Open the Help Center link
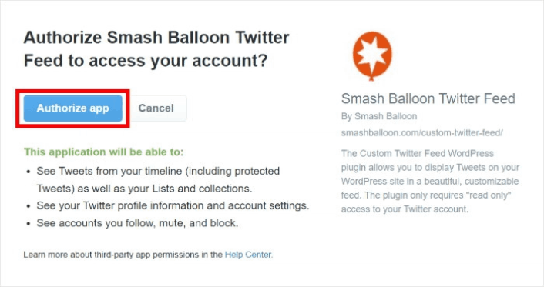The width and height of the screenshot is (544, 287). tap(248, 255)
